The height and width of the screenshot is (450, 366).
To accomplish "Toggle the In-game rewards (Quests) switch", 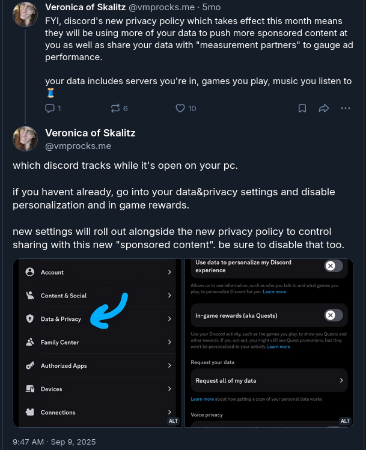I will pos(334,315).
